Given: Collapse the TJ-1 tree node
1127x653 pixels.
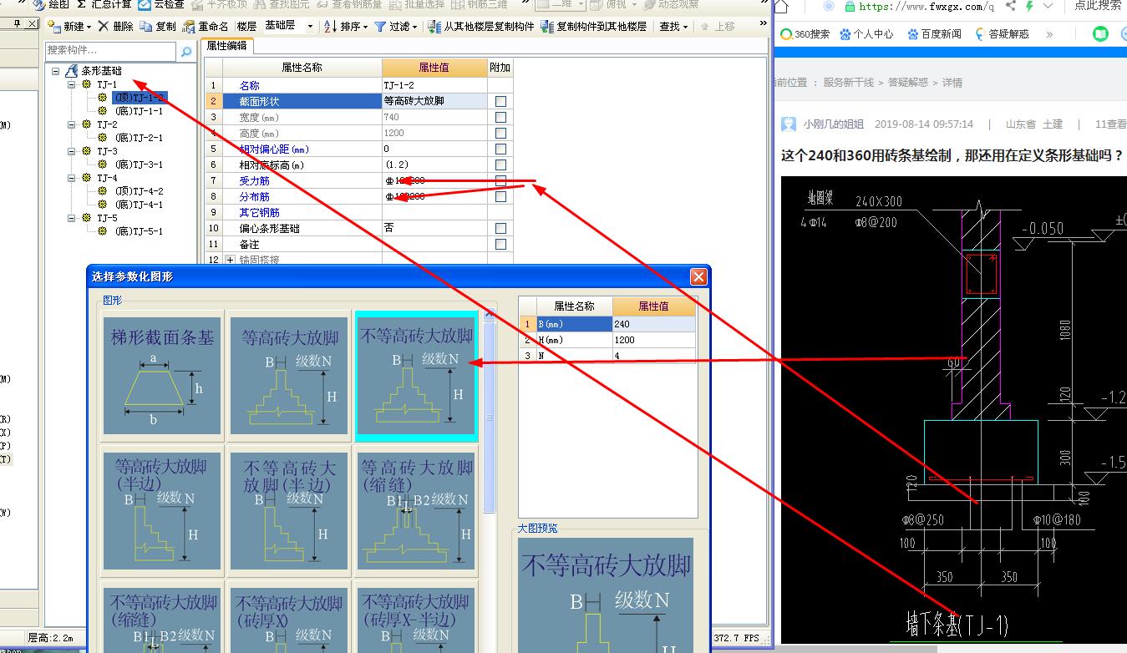Looking at the screenshot, I should [71, 84].
